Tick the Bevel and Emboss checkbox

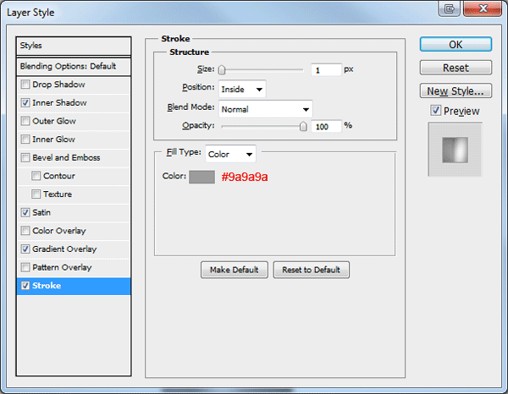pyautogui.click(x=25, y=157)
